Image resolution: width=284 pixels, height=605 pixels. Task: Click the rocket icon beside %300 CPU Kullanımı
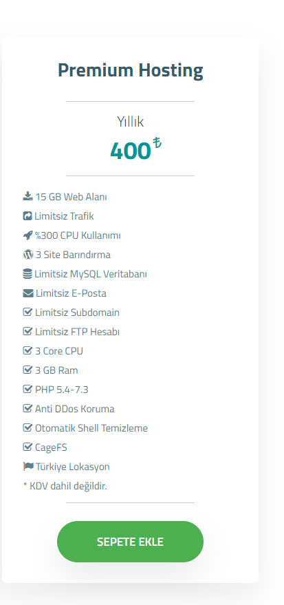[28, 235]
